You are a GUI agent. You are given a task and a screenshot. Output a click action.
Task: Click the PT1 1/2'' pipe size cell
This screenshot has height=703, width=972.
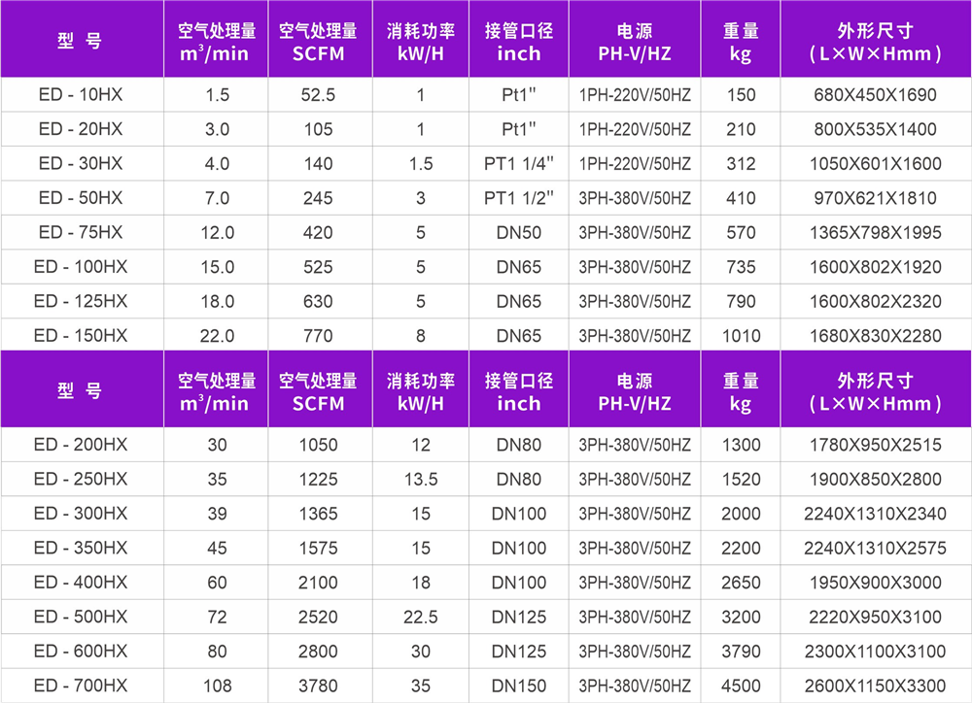[x=518, y=198]
